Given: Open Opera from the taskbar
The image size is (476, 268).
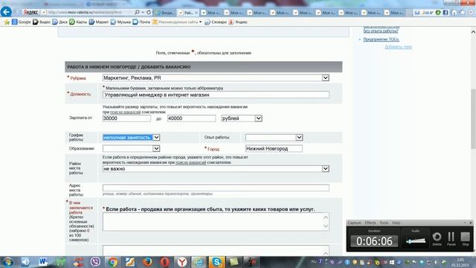Looking at the screenshot, I should [x=165, y=262].
